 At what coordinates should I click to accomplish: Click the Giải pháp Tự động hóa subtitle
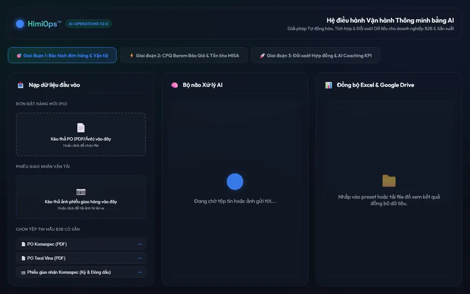371,28
